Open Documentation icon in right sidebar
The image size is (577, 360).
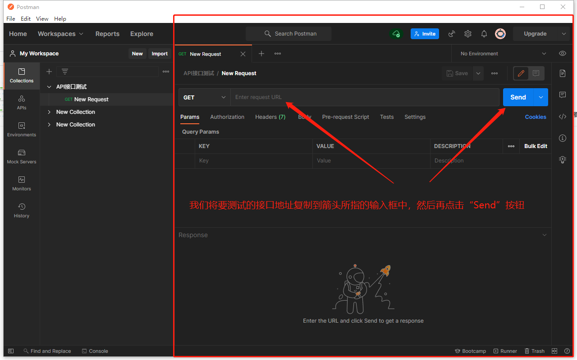coord(563,73)
